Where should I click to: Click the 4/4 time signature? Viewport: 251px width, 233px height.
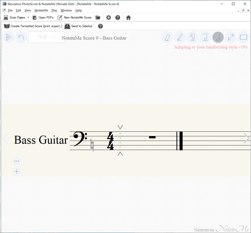pyautogui.click(x=110, y=141)
